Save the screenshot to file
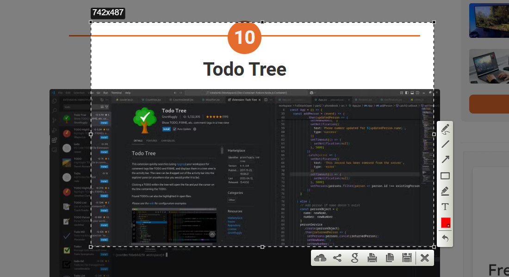The image size is (509, 277). point(407,258)
